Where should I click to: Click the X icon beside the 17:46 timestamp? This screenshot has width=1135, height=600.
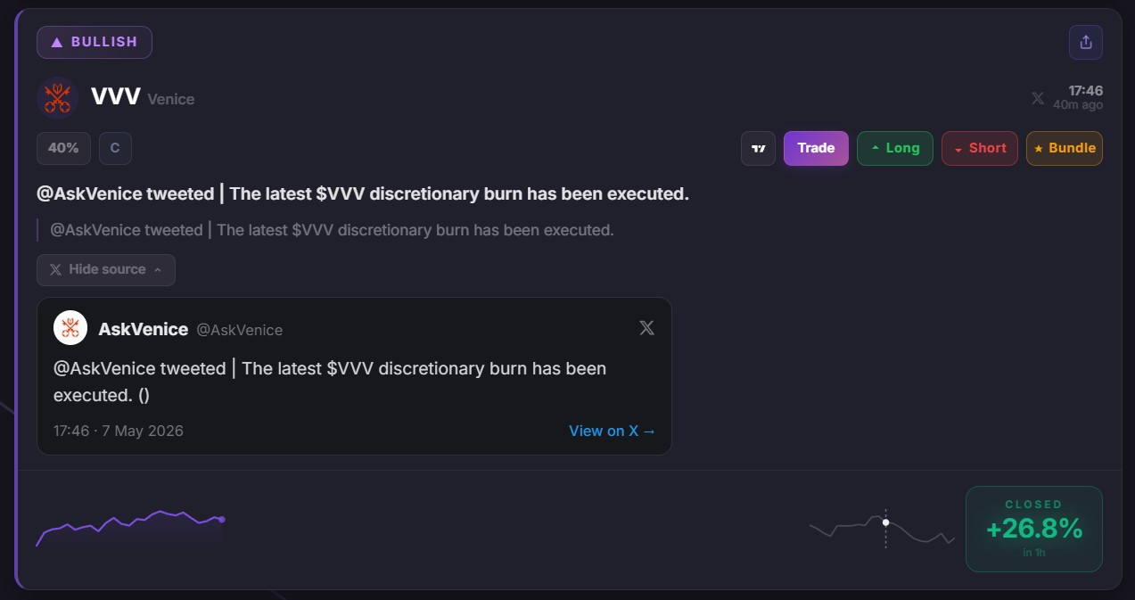pos(1038,98)
